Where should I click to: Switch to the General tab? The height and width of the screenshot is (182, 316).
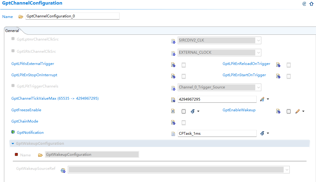pos(12,30)
